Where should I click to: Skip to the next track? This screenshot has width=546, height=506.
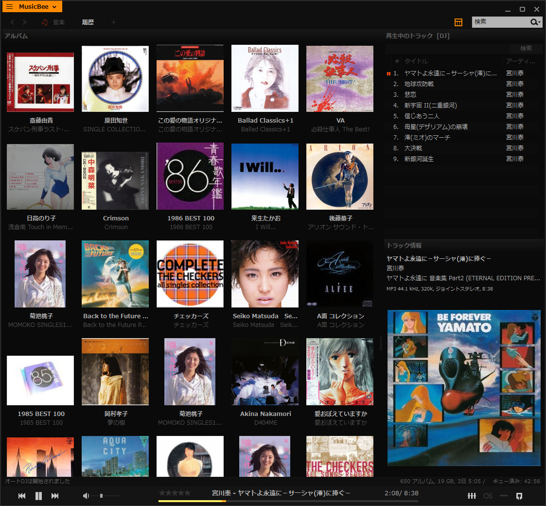click(55, 496)
